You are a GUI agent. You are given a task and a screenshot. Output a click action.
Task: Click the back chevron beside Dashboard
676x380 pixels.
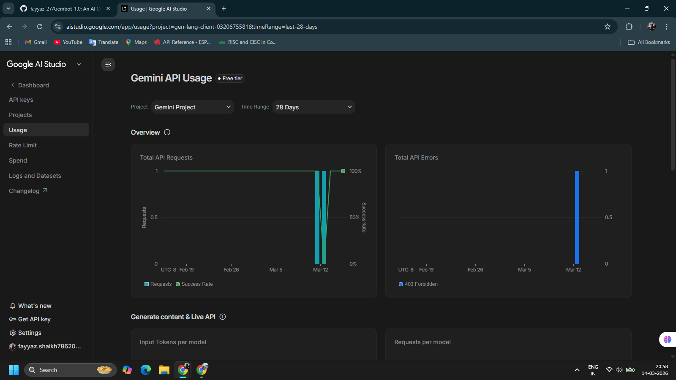tap(13, 85)
